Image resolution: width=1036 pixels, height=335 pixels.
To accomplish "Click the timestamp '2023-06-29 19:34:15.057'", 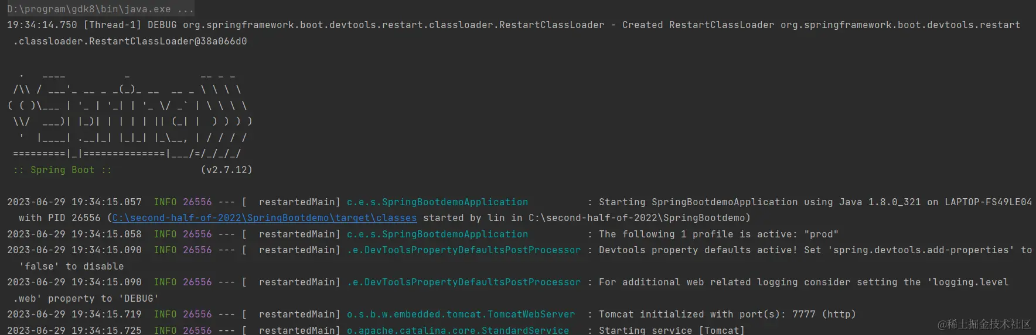I will pyautogui.click(x=74, y=202).
